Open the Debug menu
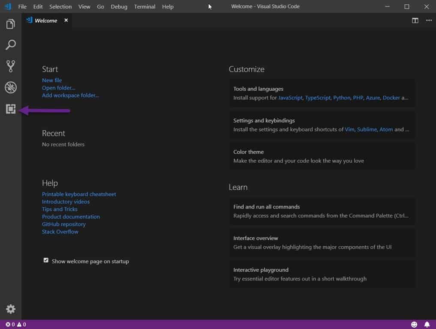This screenshot has width=436, height=329. click(x=119, y=7)
